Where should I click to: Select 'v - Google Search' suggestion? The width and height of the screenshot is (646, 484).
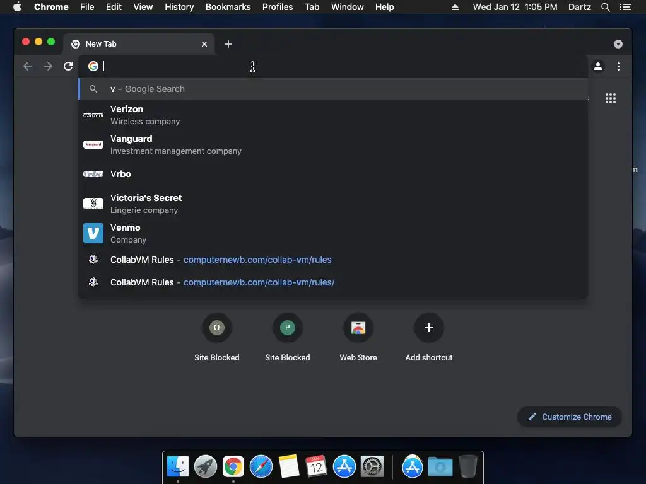tap(333, 89)
